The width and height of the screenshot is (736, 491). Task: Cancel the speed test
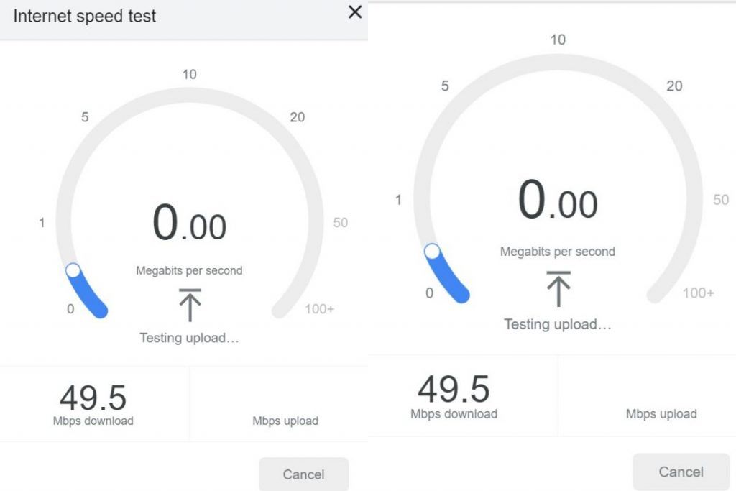(303, 474)
